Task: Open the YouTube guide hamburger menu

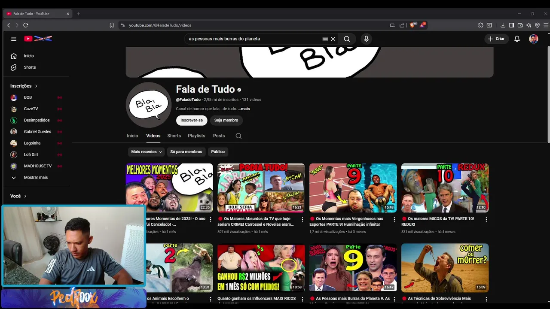Action: coord(14,39)
